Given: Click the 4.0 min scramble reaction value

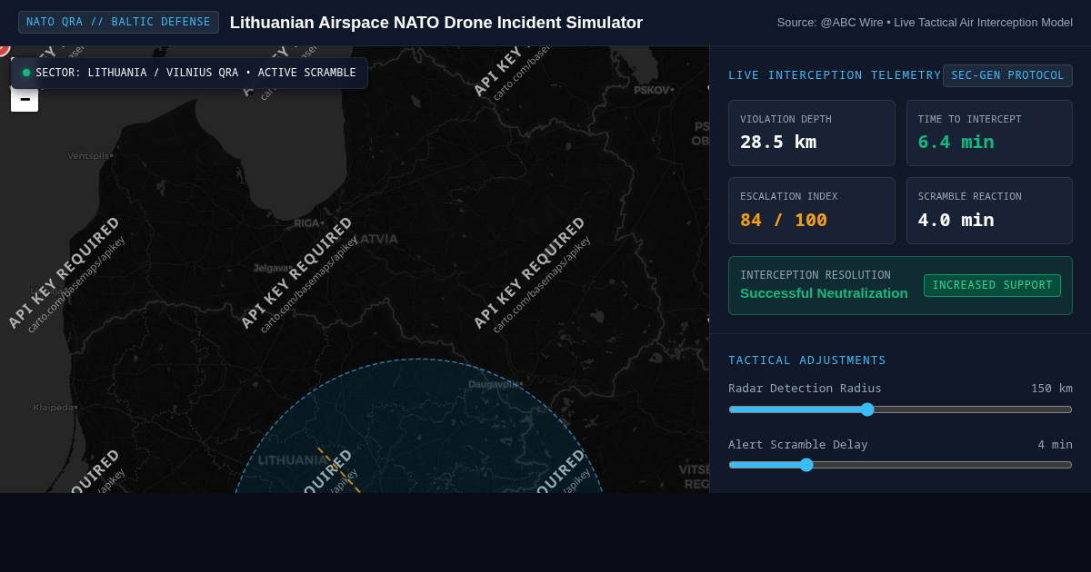Looking at the screenshot, I should coord(956,220).
